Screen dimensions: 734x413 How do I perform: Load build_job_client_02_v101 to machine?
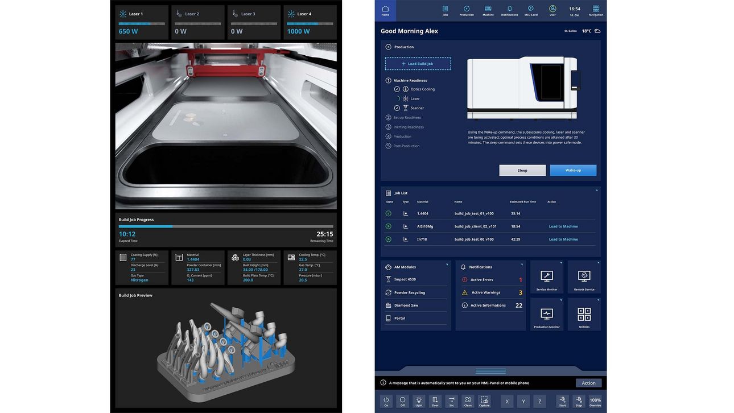pos(563,226)
